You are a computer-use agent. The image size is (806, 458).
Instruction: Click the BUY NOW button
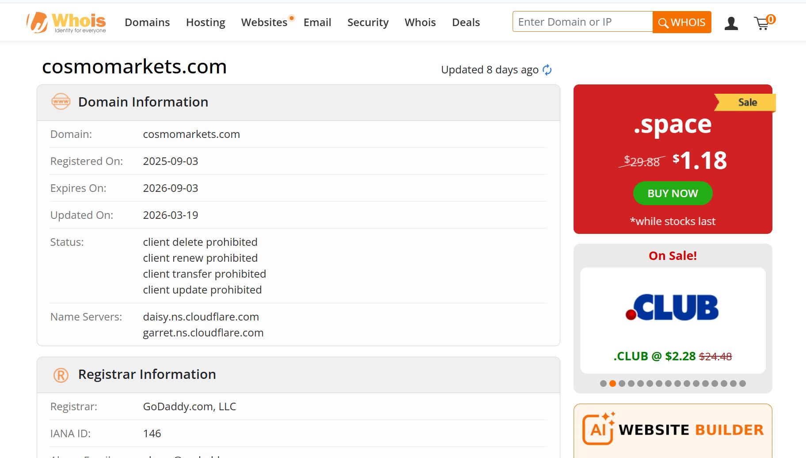click(673, 193)
